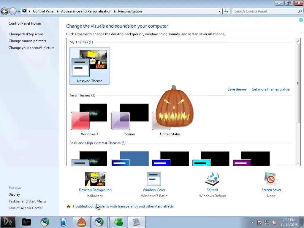Apply the Scenes Aero theme

click(x=130, y=120)
